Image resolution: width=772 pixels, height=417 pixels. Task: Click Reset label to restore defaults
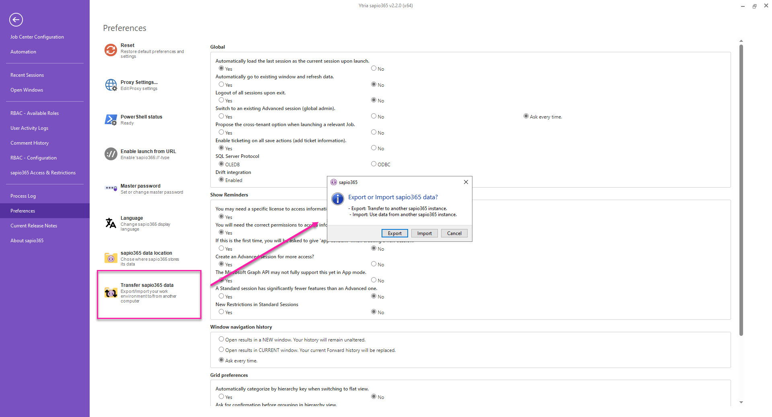click(127, 45)
